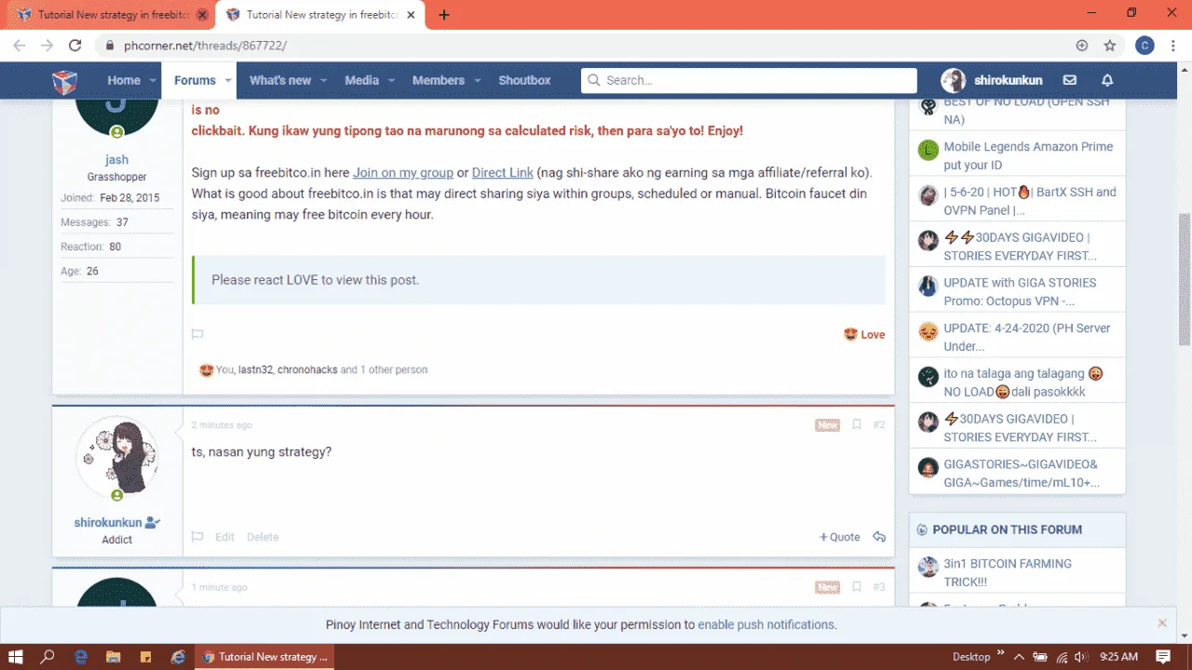
Task: Click the address bar URL
Action: 205,45
